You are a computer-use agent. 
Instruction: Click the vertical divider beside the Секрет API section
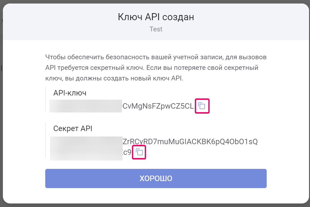(46, 139)
